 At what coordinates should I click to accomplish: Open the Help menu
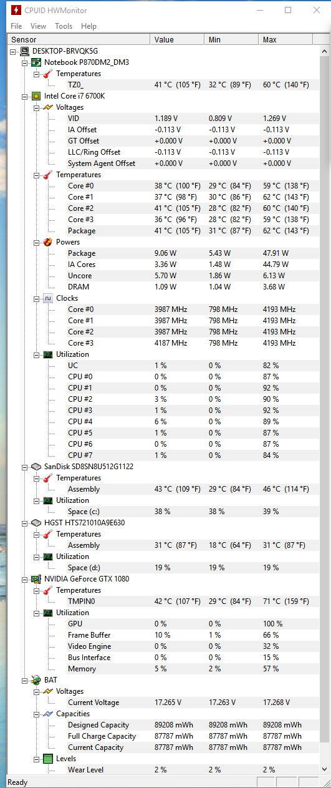tap(89, 26)
